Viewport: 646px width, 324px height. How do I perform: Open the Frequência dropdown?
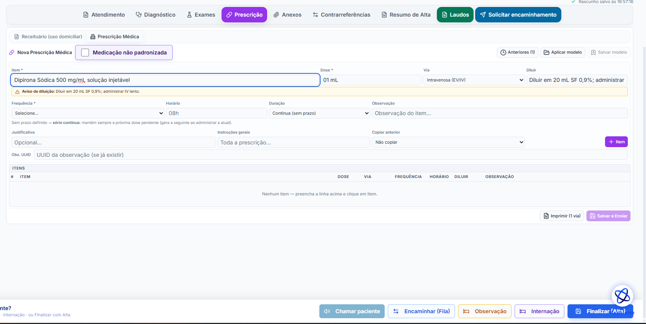[88, 113]
